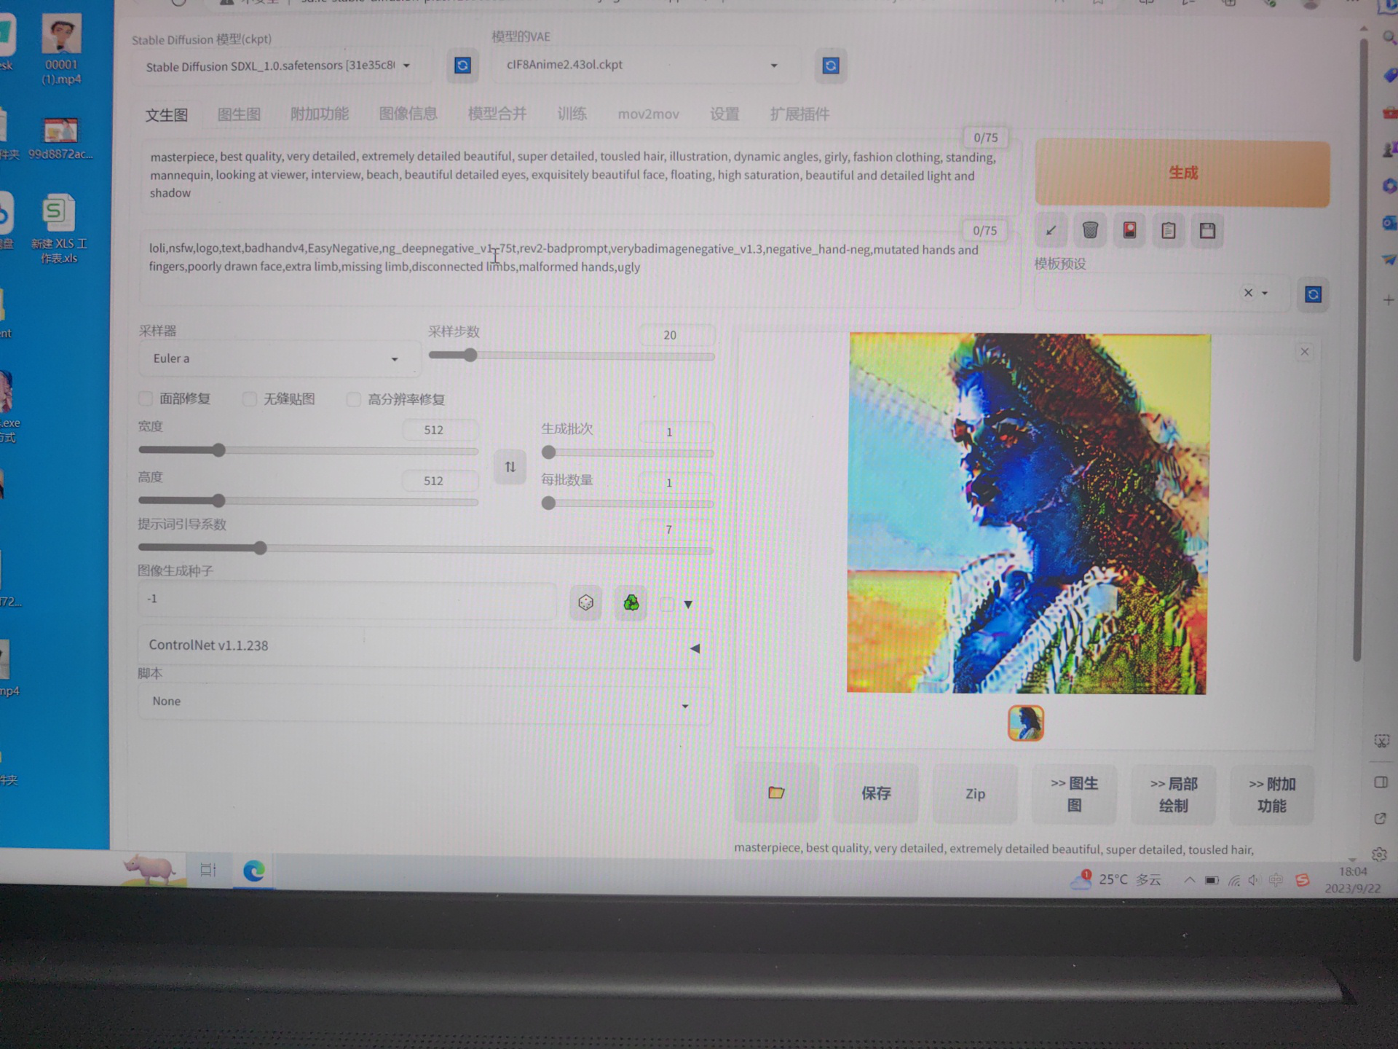Click the orange 生成 button
The width and height of the screenshot is (1398, 1049).
tap(1182, 173)
